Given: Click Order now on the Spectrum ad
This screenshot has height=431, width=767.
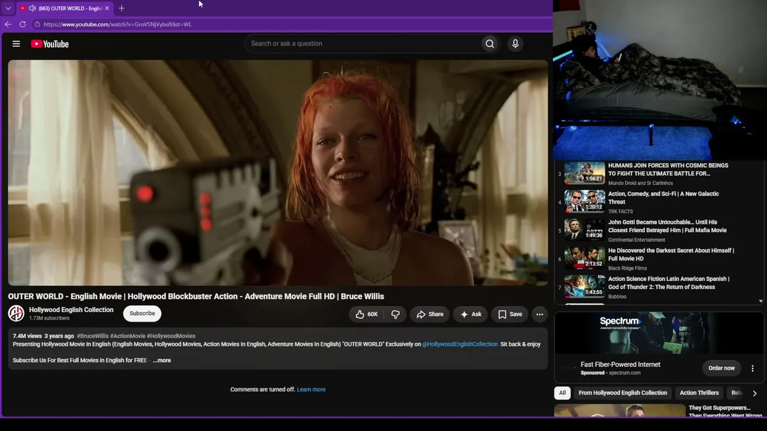Looking at the screenshot, I should (x=721, y=368).
